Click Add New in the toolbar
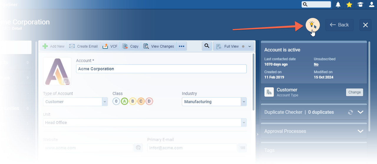Screen dimensions: 377x164 pyautogui.click(x=53, y=46)
